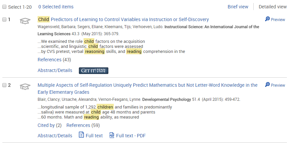The height and width of the screenshot is (145, 301).
Task: Open the Full text document icon
Action: tap(82, 135)
